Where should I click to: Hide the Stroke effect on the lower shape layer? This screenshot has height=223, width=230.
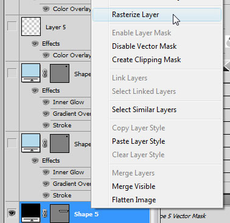click(46, 195)
